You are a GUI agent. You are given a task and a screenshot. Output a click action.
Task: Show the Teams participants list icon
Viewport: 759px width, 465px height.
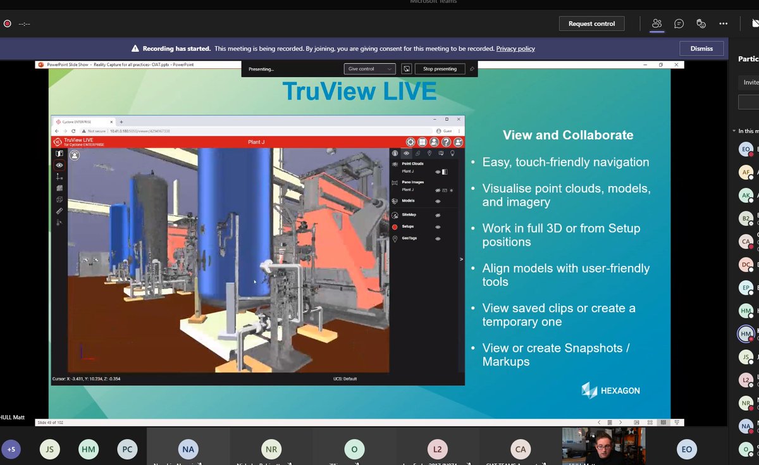(657, 23)
